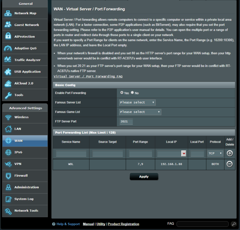Open the Protocol TCP dropdown
The image size is (240, 230).
[x=215, y=153]
